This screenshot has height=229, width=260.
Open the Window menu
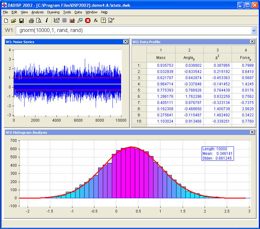tap(91, 12)
